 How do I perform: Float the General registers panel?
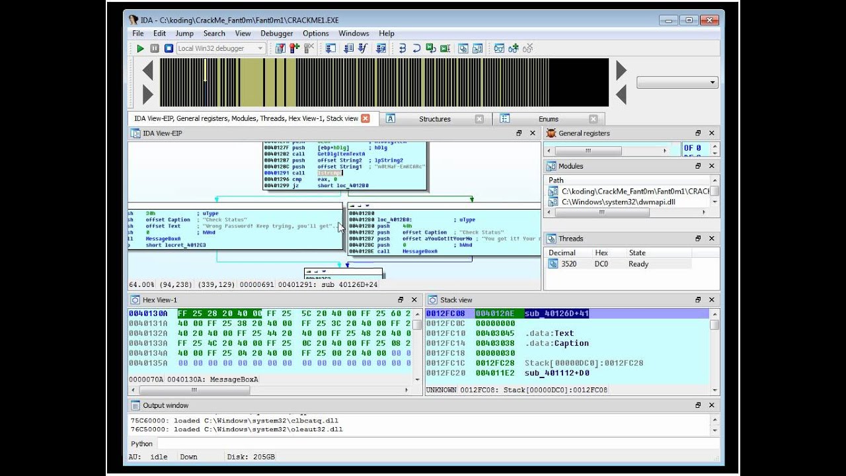point(698,133)
